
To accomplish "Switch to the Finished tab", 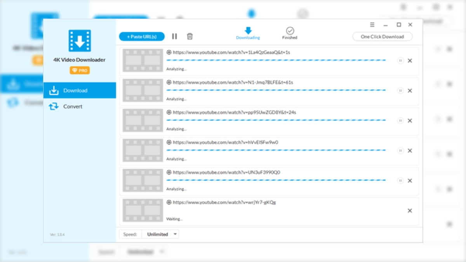I will pos(289,33).
